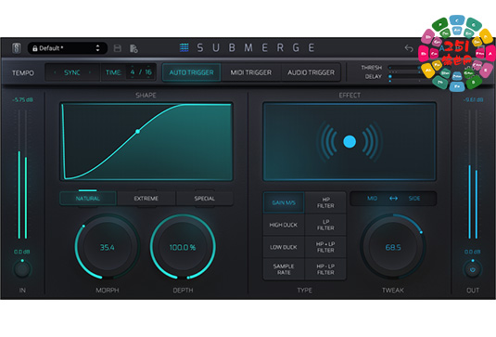The image size is (496, 337).
Task: Click the TWEAK knob showing 68.5
Action: point(392,247)
